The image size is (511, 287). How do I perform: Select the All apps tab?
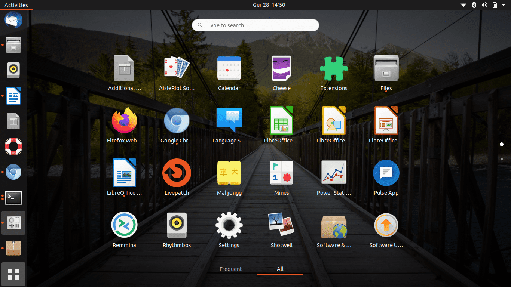280,269
